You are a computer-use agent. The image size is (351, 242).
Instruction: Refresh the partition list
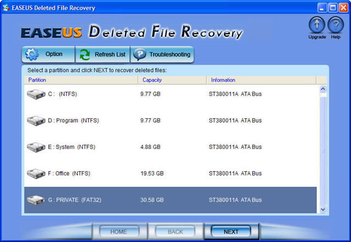pos(103,54)
